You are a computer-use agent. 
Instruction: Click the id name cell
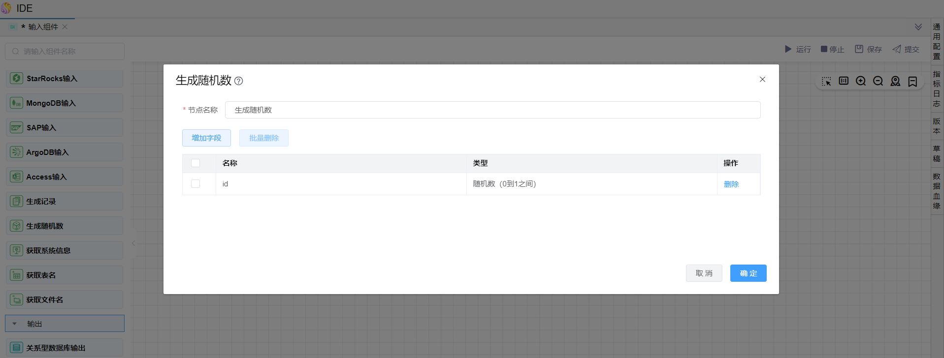[341, 184]
